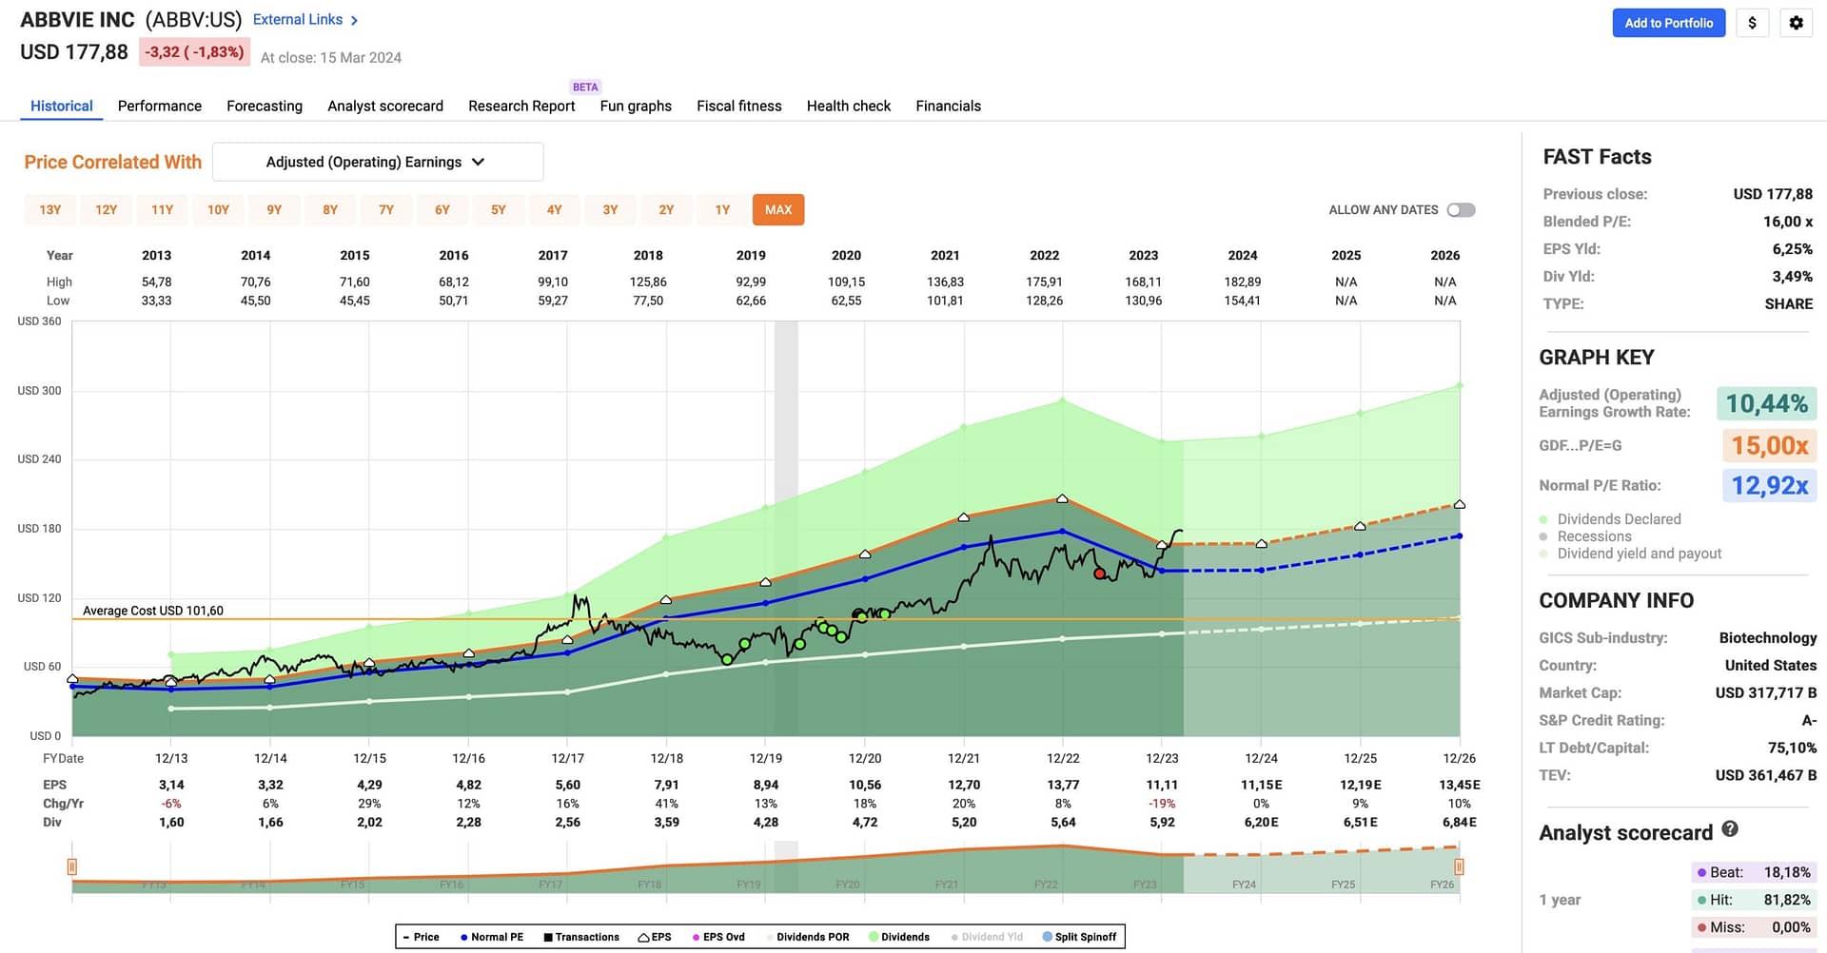Select 2Y time range
Image resolution: width=1827 pixels, height=953 pixels.
[666, 210]
